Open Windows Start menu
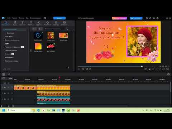The height and width of the screenshot is (129, 172). pyautogui.click(x=4, y=110)
